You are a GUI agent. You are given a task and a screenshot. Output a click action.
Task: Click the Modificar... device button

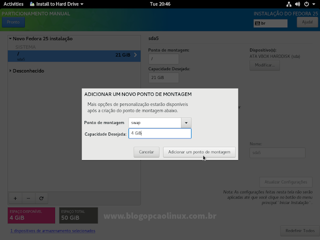point(264,65)
